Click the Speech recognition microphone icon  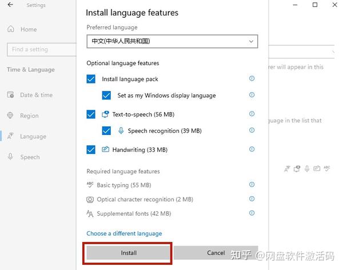(121, 130)
